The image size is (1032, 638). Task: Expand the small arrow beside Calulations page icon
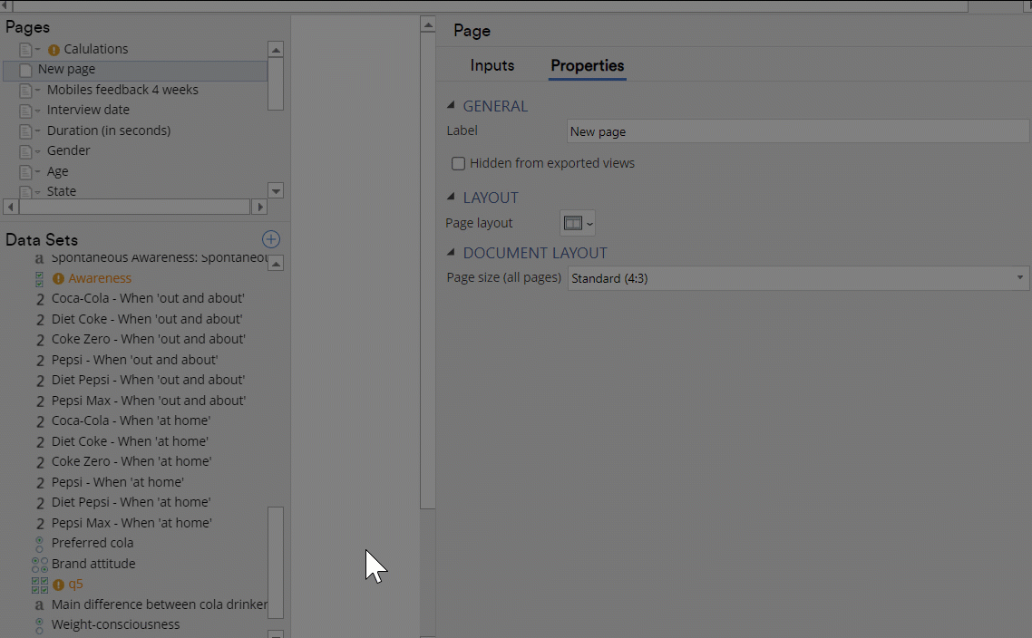coord(37,49)
